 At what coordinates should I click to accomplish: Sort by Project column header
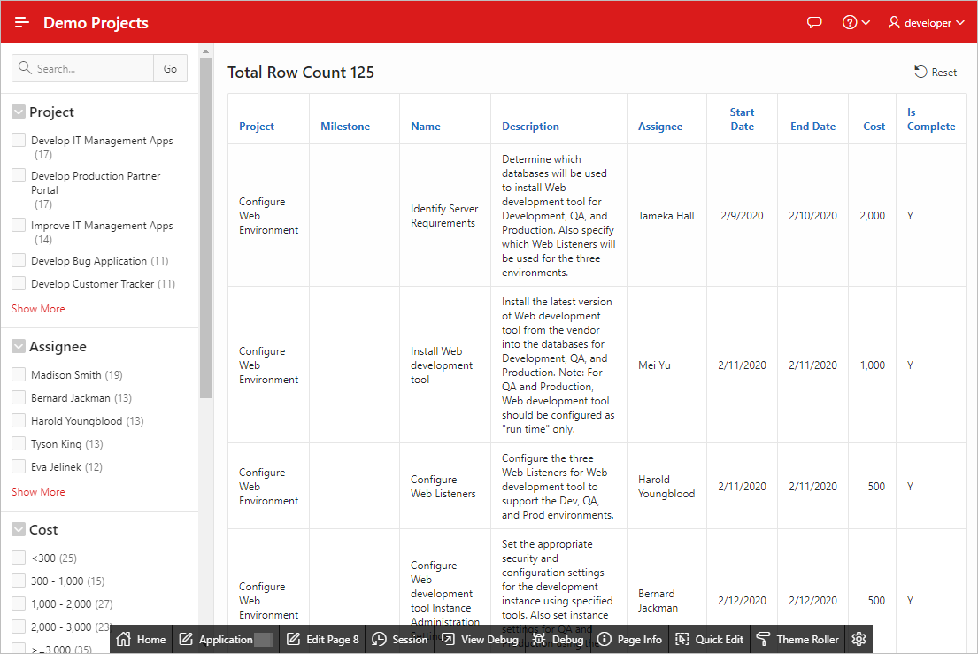click(x=257, y=126)
